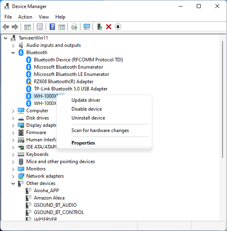Open the File menu

tap(8, 17)
